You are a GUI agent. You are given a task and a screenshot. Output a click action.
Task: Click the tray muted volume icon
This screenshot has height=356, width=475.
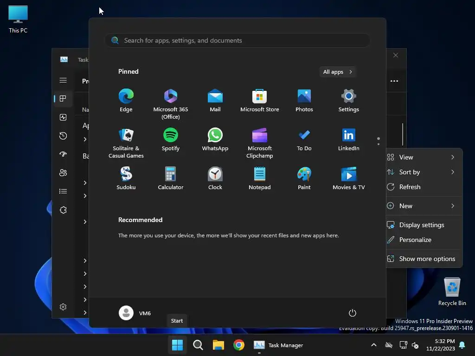[x=415, y=345]
